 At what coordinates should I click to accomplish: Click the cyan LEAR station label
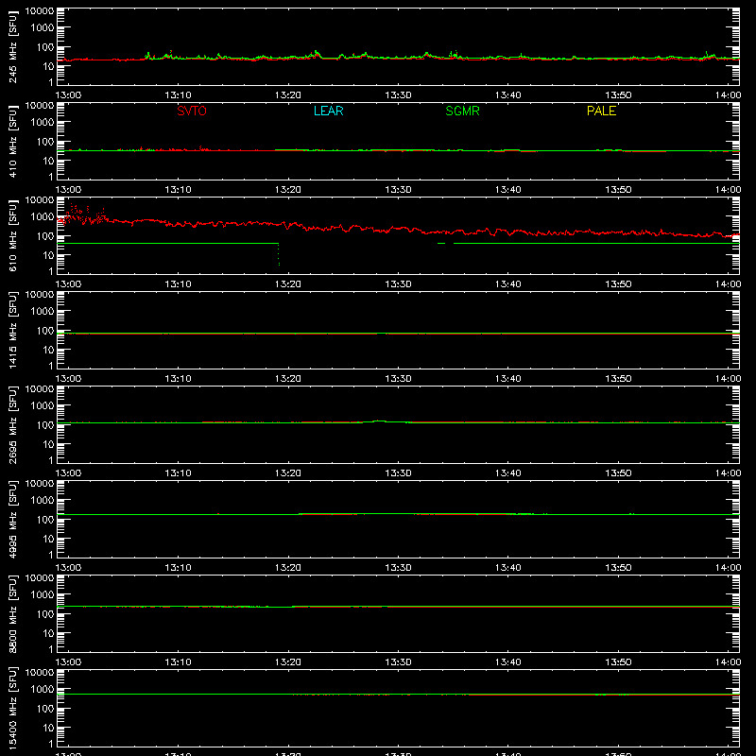[328, 111]
